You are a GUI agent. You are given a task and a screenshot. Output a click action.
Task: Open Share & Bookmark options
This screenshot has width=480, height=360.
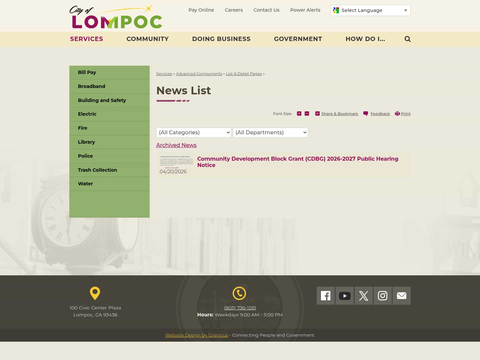point(337,113)
